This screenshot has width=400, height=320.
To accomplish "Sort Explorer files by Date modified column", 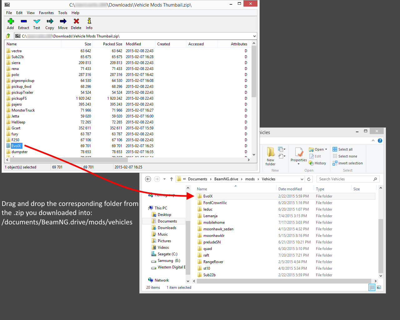I will point(295,189).
